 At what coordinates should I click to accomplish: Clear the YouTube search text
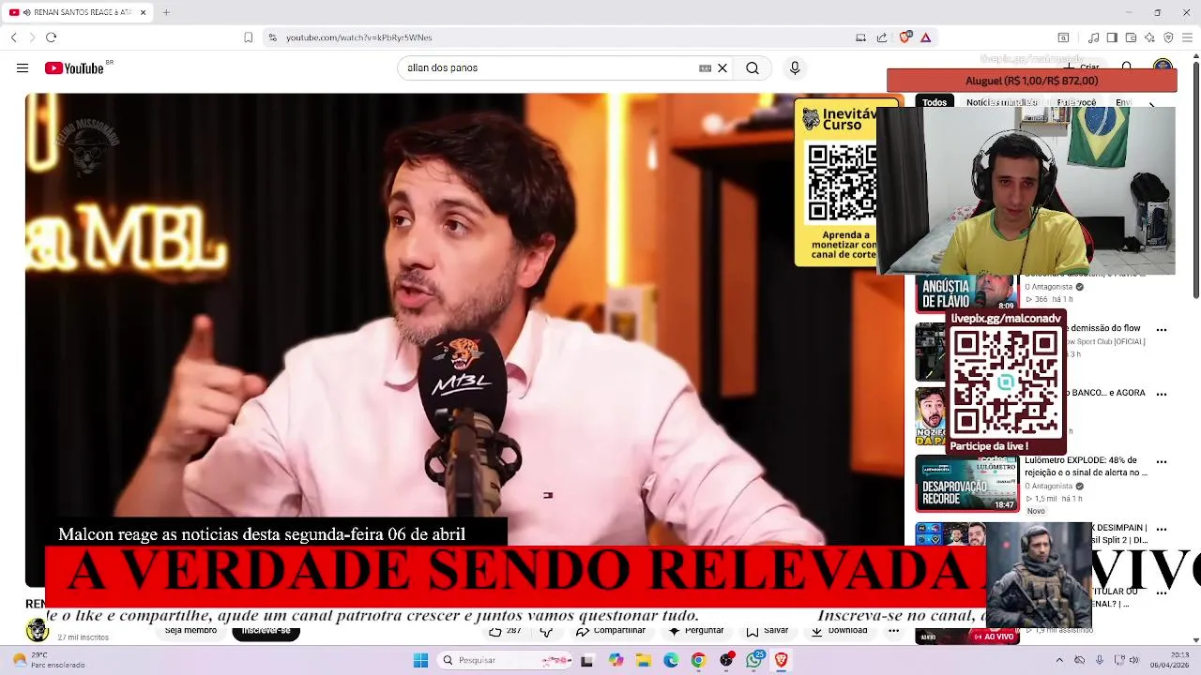click(722, 67)
